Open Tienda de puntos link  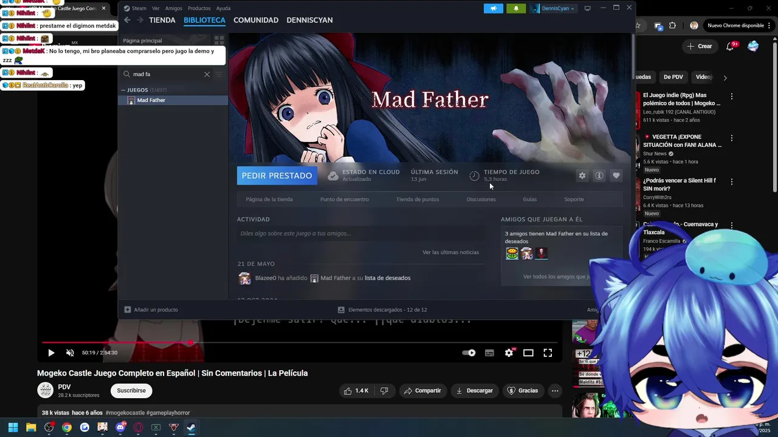point(418,199)
